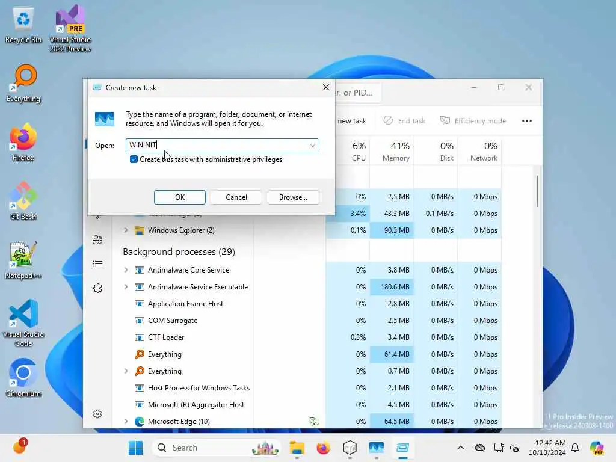Click Task Manager vertical scrollbar thumb
Screen dimensions: 616x462
pyautogui.click(x=537, y=191)
